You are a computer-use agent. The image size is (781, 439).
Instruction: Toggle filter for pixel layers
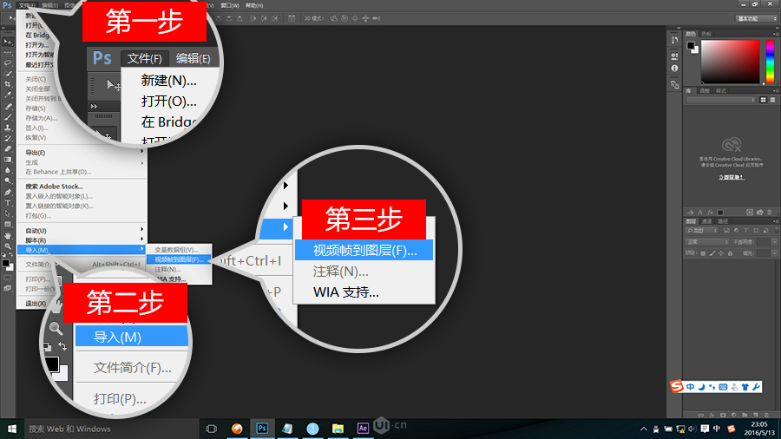click(x=726, y=231)
